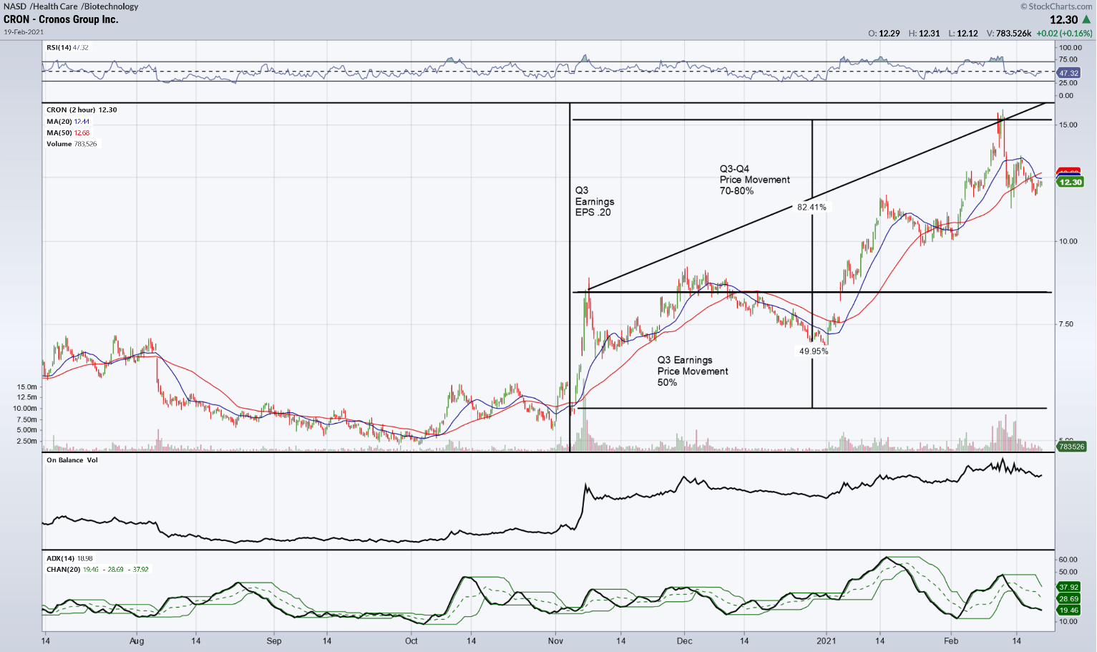1097x652 pixels.
Task: Click the header volume "V: 783.526k"
Action: click(1009, 34)
